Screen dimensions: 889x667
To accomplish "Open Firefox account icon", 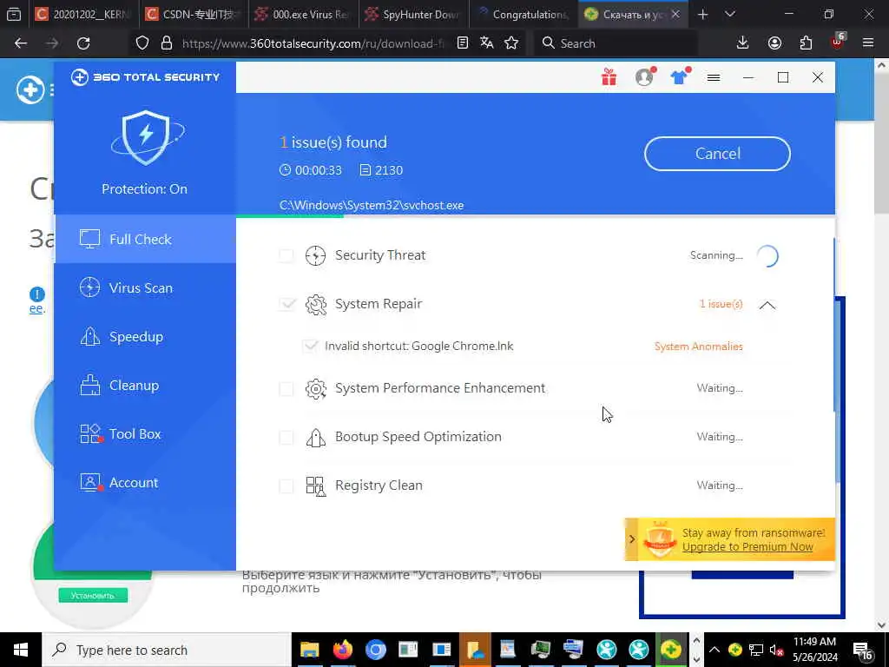I will [x=774, y=43].
